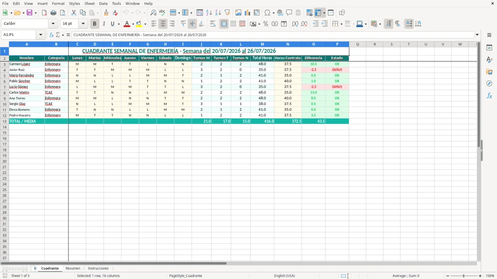Click Sheet 1 of 3 status entry

coord(20,276)
